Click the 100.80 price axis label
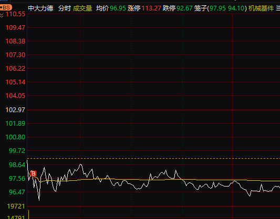This screenshot has height=219, width=280. click(15, 137)
